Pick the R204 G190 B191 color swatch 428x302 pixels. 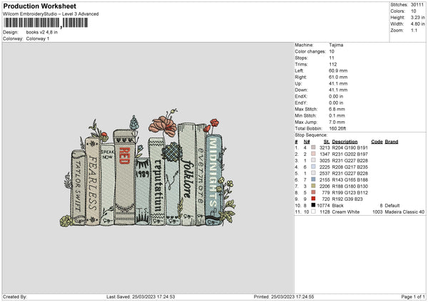(313, 147)
